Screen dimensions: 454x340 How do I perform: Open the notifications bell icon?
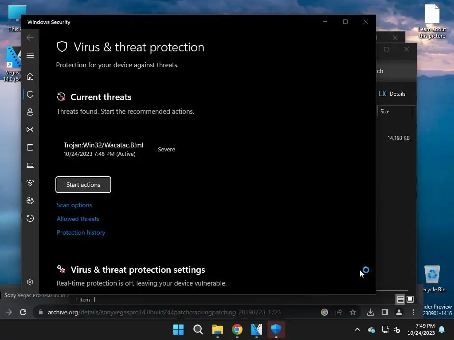coord(442,329)
